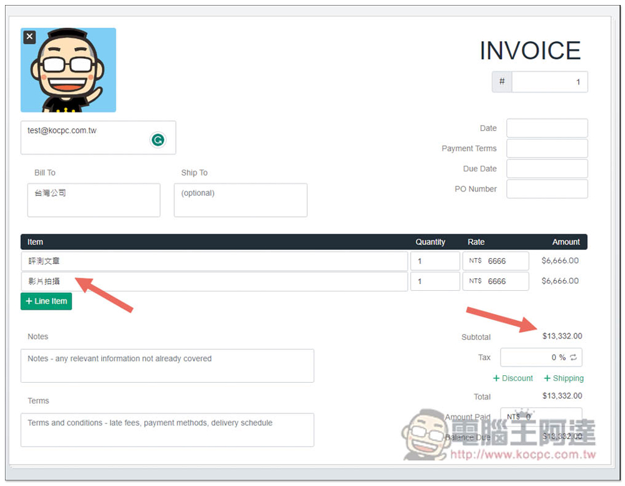The image size is (625, 486).
Task: Click the Ship To optional field
Action: coord(241,200)
